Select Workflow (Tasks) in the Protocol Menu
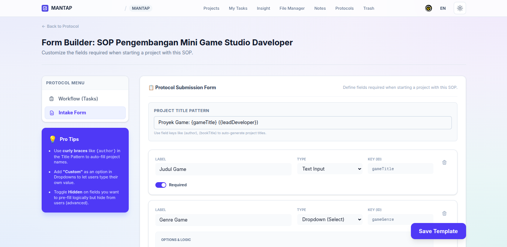This screenshot has width=507, height=247. 85,99
